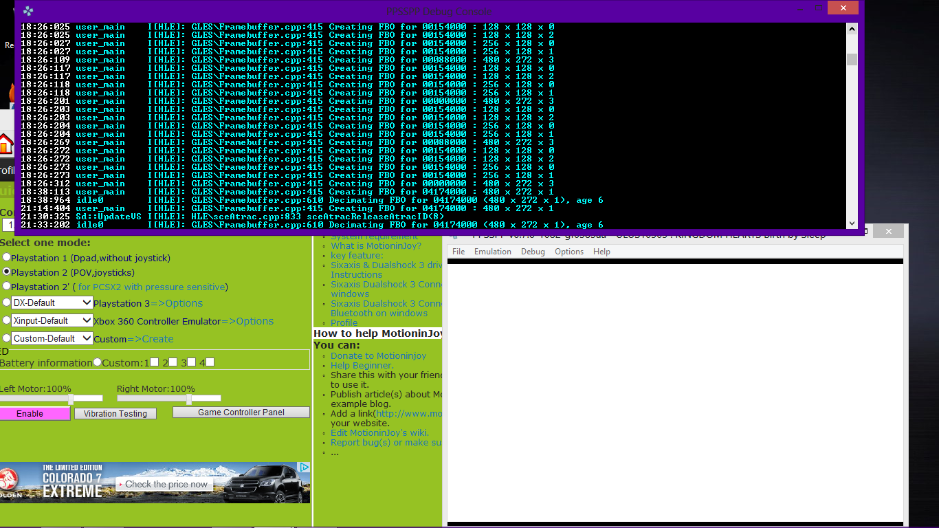Click the Left Motor slider handle
Screen dimensions: 939x528
coord(71,399)
